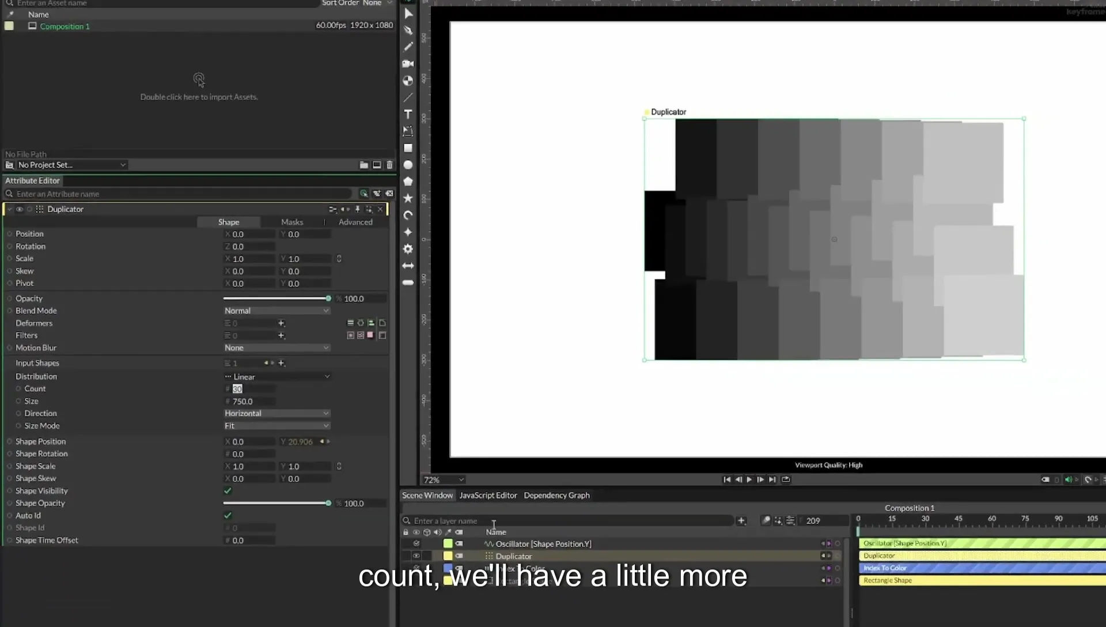Viewport: 1106px width, 627px height.
Task: Click the new folder icon in Assets panel
Action: (364, 165)
